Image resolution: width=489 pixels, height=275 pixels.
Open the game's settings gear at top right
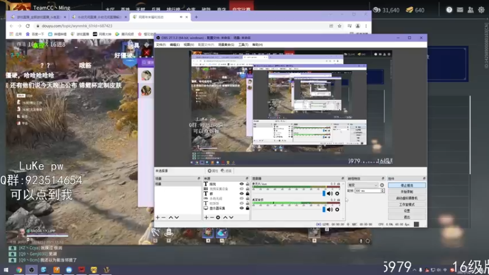coord(481,10)
